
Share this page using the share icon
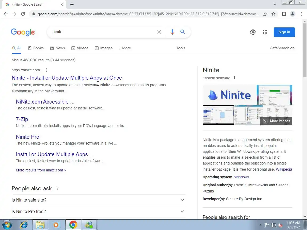tap(265, 14)
